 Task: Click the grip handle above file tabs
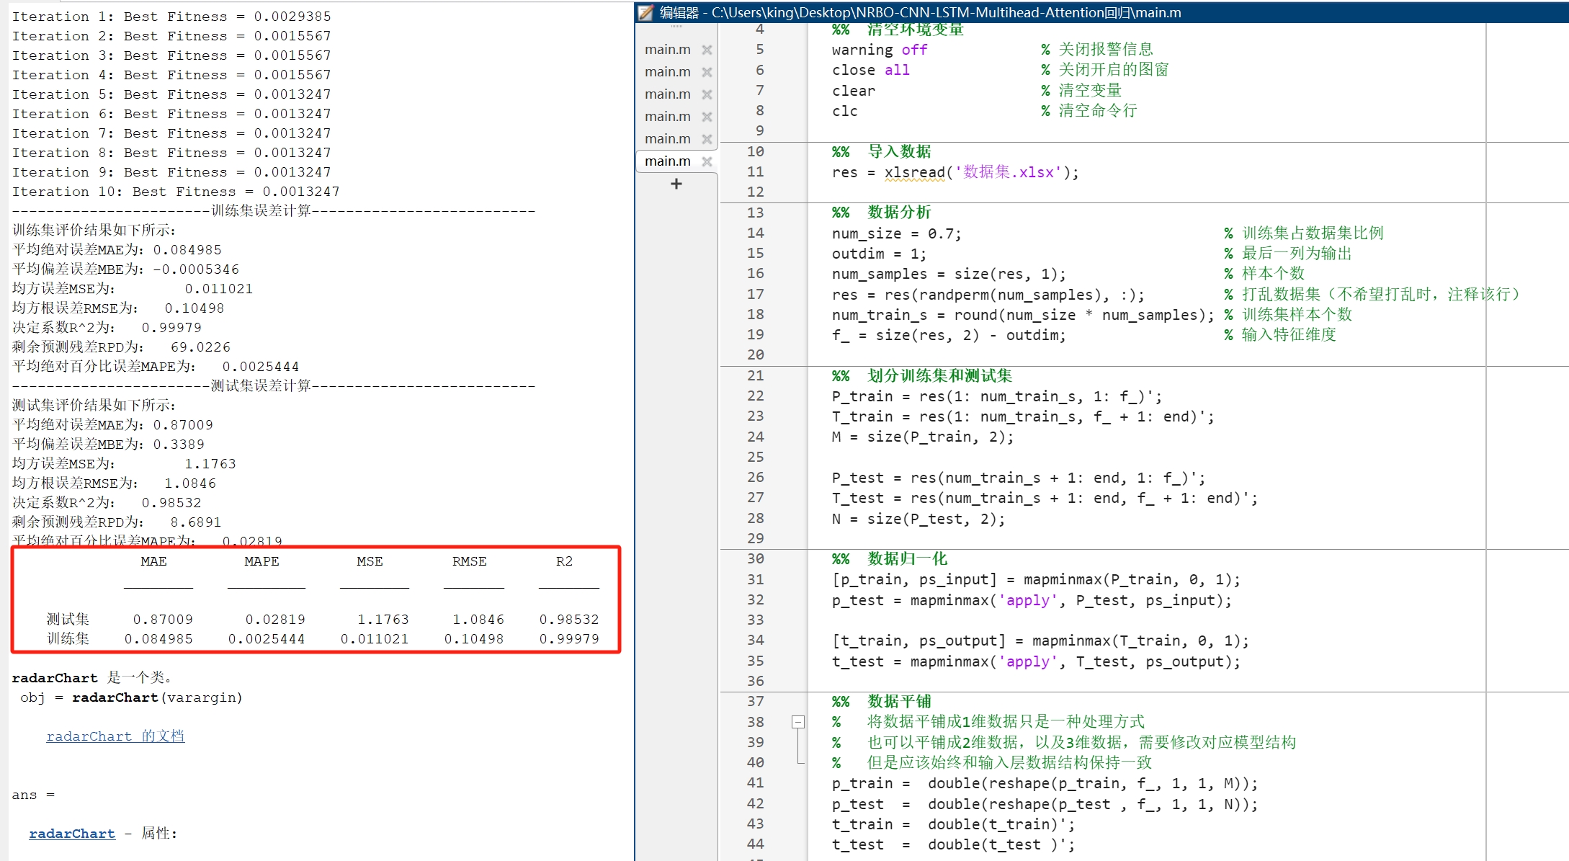pyautogui.click(x=676, y=27)
